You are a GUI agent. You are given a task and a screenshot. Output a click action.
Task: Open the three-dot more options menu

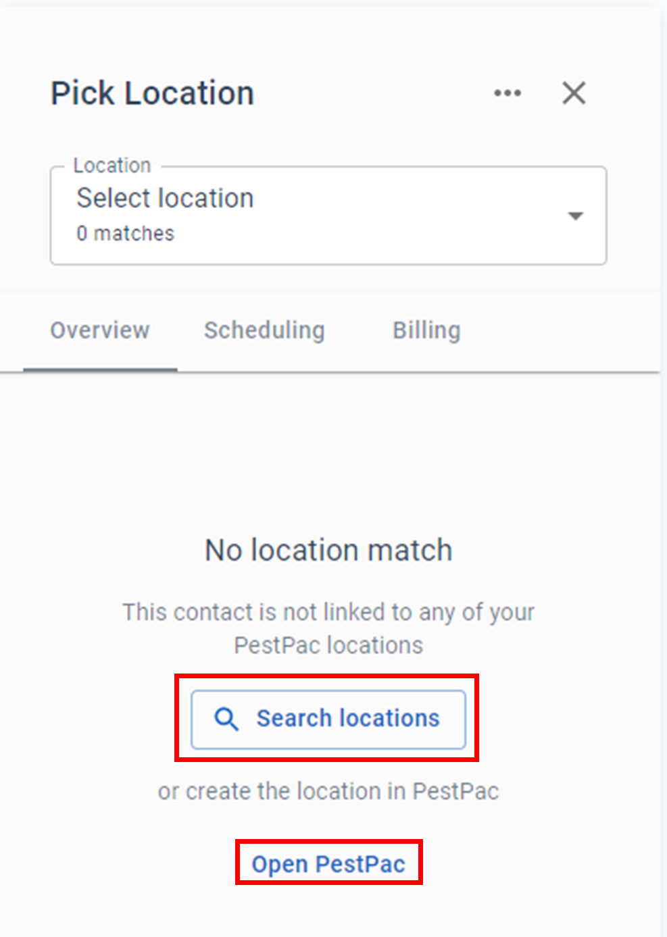[508, 93]
